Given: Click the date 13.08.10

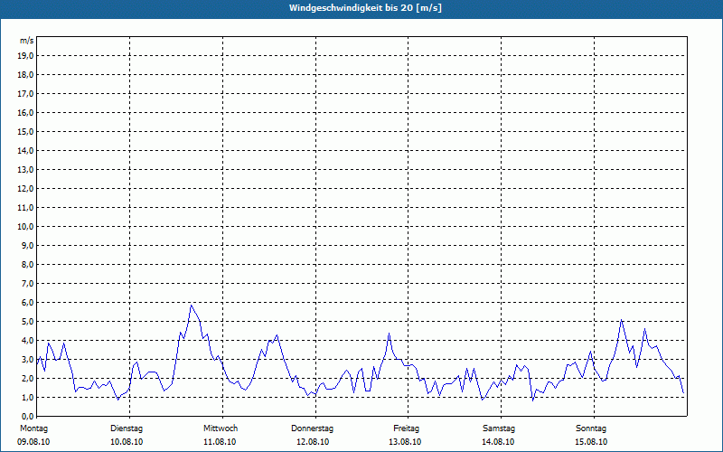Looking at the screenshot, I should point(405,442).
